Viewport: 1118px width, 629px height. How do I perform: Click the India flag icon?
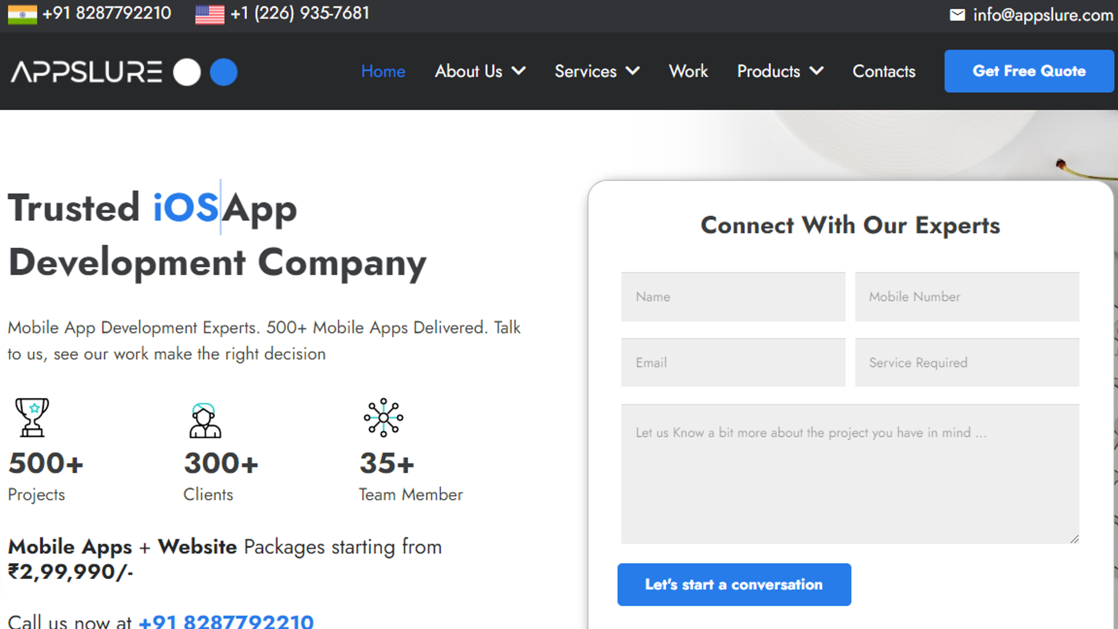(22, 14)
